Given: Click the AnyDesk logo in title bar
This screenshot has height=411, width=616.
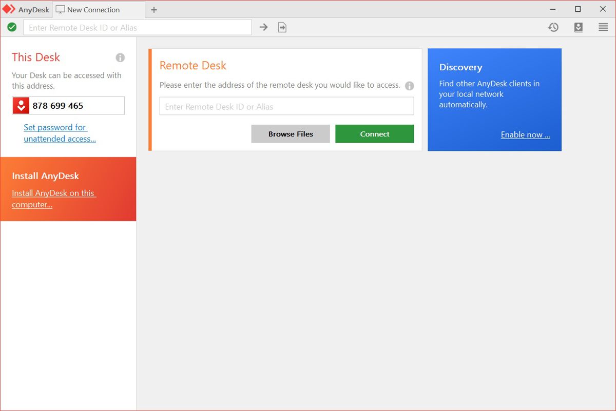Looking at the screenshot, I should click(x=9, y=9).
